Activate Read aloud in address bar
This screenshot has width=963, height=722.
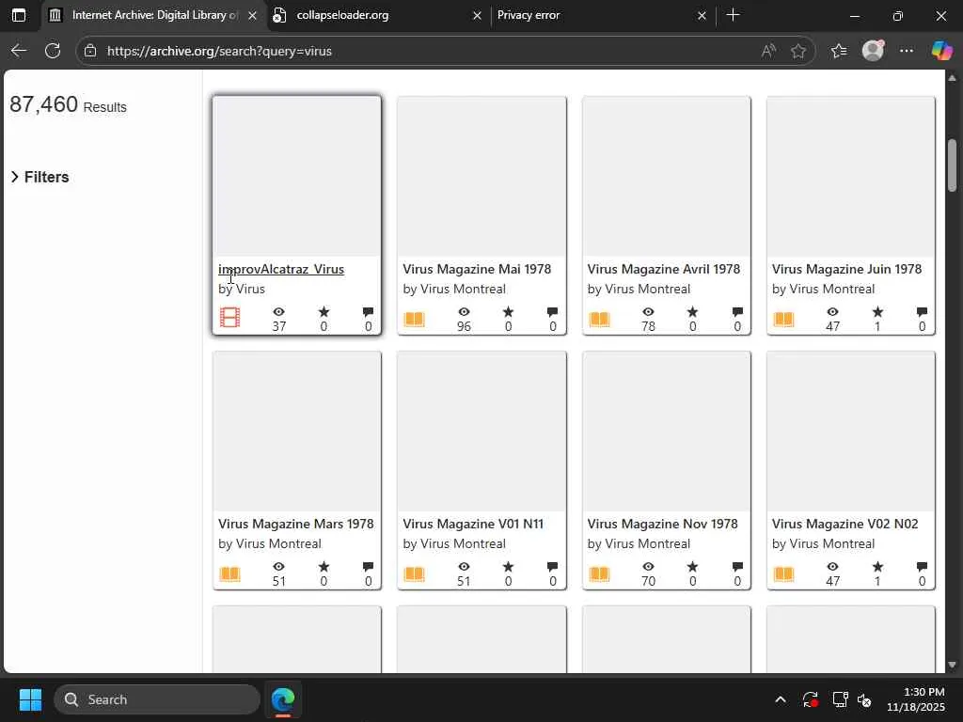click(768, 51)
